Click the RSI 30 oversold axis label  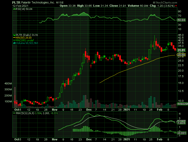(x=179, y=25)
